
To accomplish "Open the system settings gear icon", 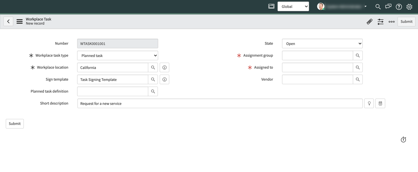I will pos(409,7).
